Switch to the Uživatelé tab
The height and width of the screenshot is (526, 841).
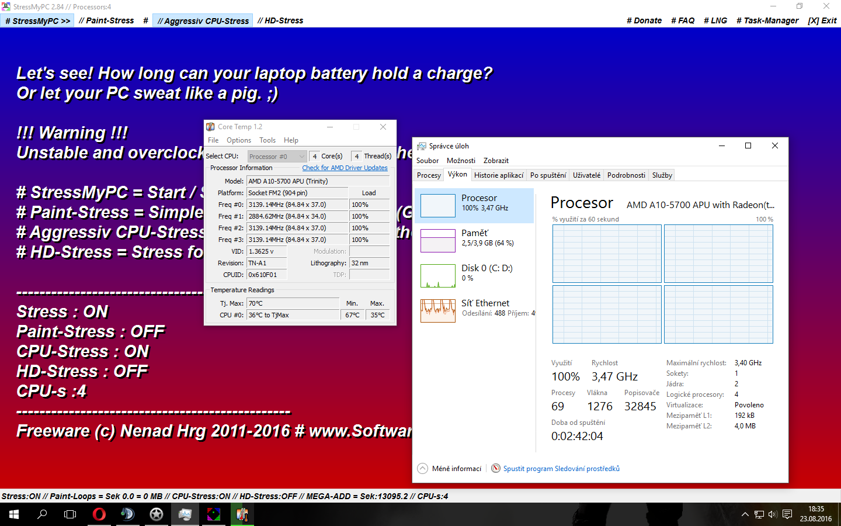click(586, 175)
